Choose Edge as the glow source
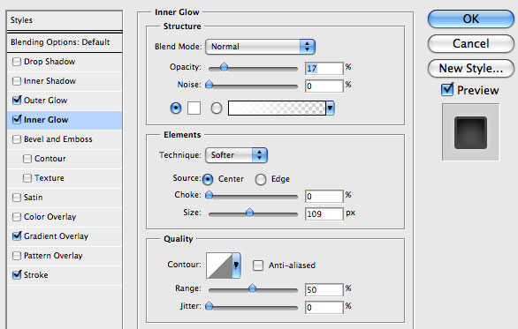518x329 pixels. tap(260, 179)
